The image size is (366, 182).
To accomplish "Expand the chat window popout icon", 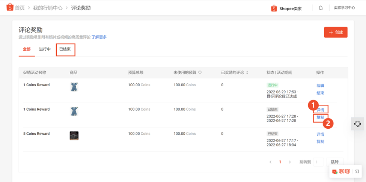I will [x=357, y=171].
